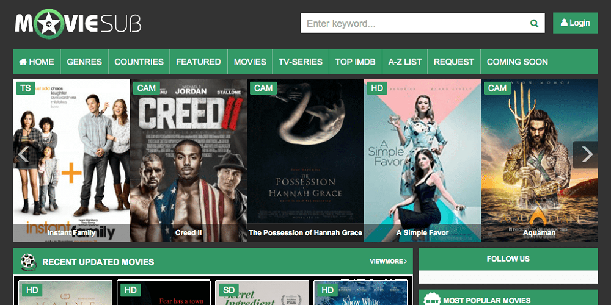This screenshot has width=611, height=305.
Task: Click the HOT badge icon beside Most Popular Movies
Action: (432, 300)
